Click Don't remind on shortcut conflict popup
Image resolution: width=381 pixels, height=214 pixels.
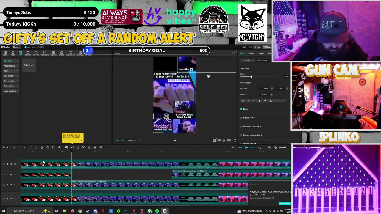click(285, 204)
